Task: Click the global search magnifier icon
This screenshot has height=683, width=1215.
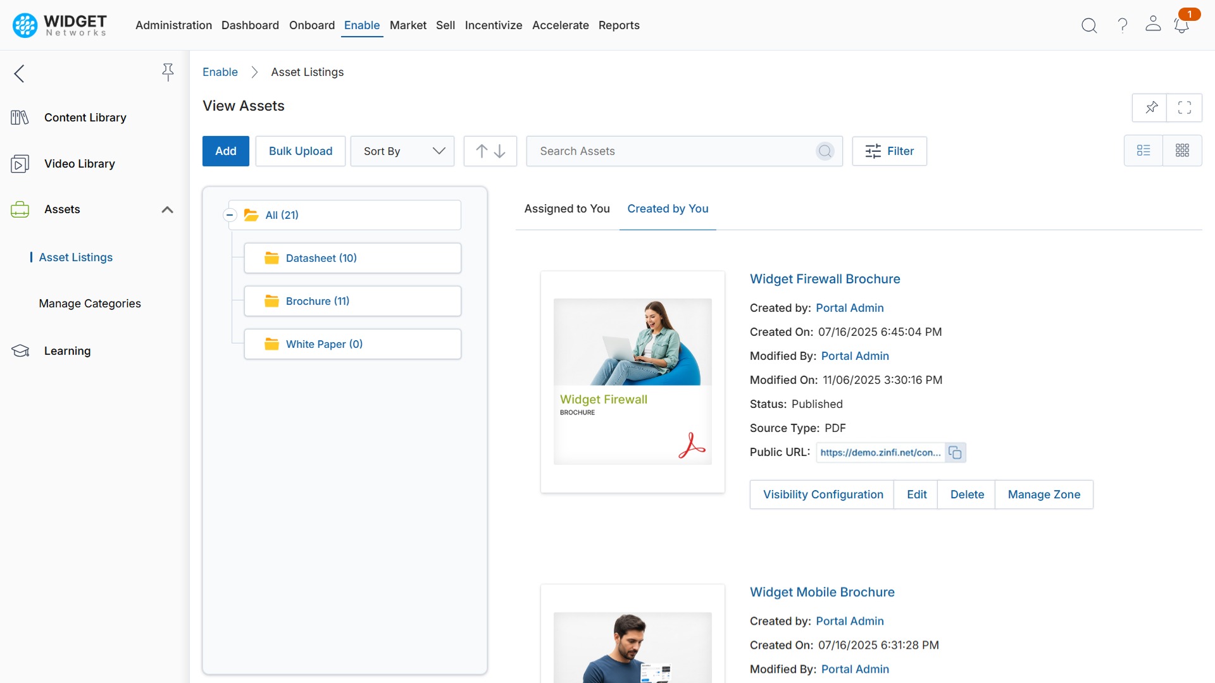Action: pos(1088,25)
